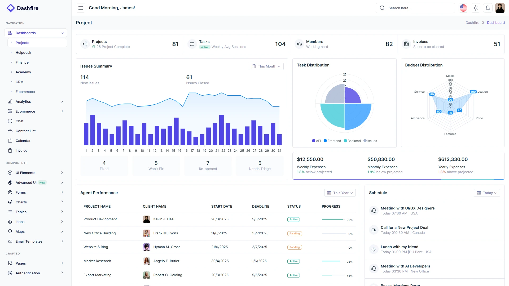Image resolution: width=509 pixels, height=286 pixels.
Task: Toggle Frontend series in chart legend
Action: pos(332,141)
